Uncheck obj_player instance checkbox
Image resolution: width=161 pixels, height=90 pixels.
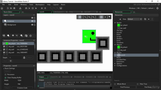click(4, 43)
